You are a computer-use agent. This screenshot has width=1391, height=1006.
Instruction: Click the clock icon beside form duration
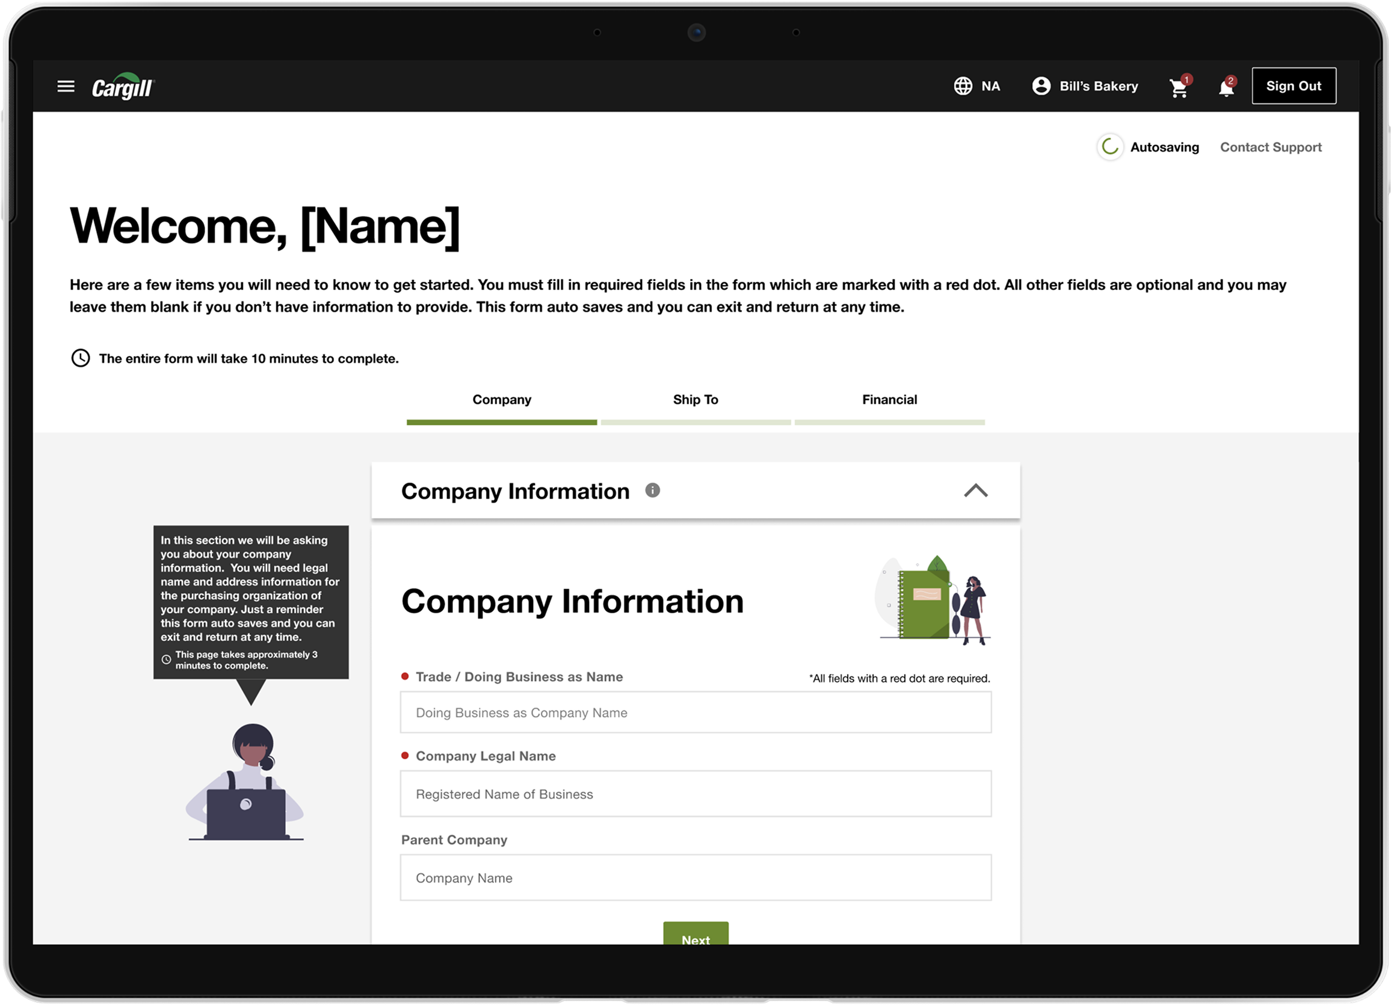(x=81, y=358)
